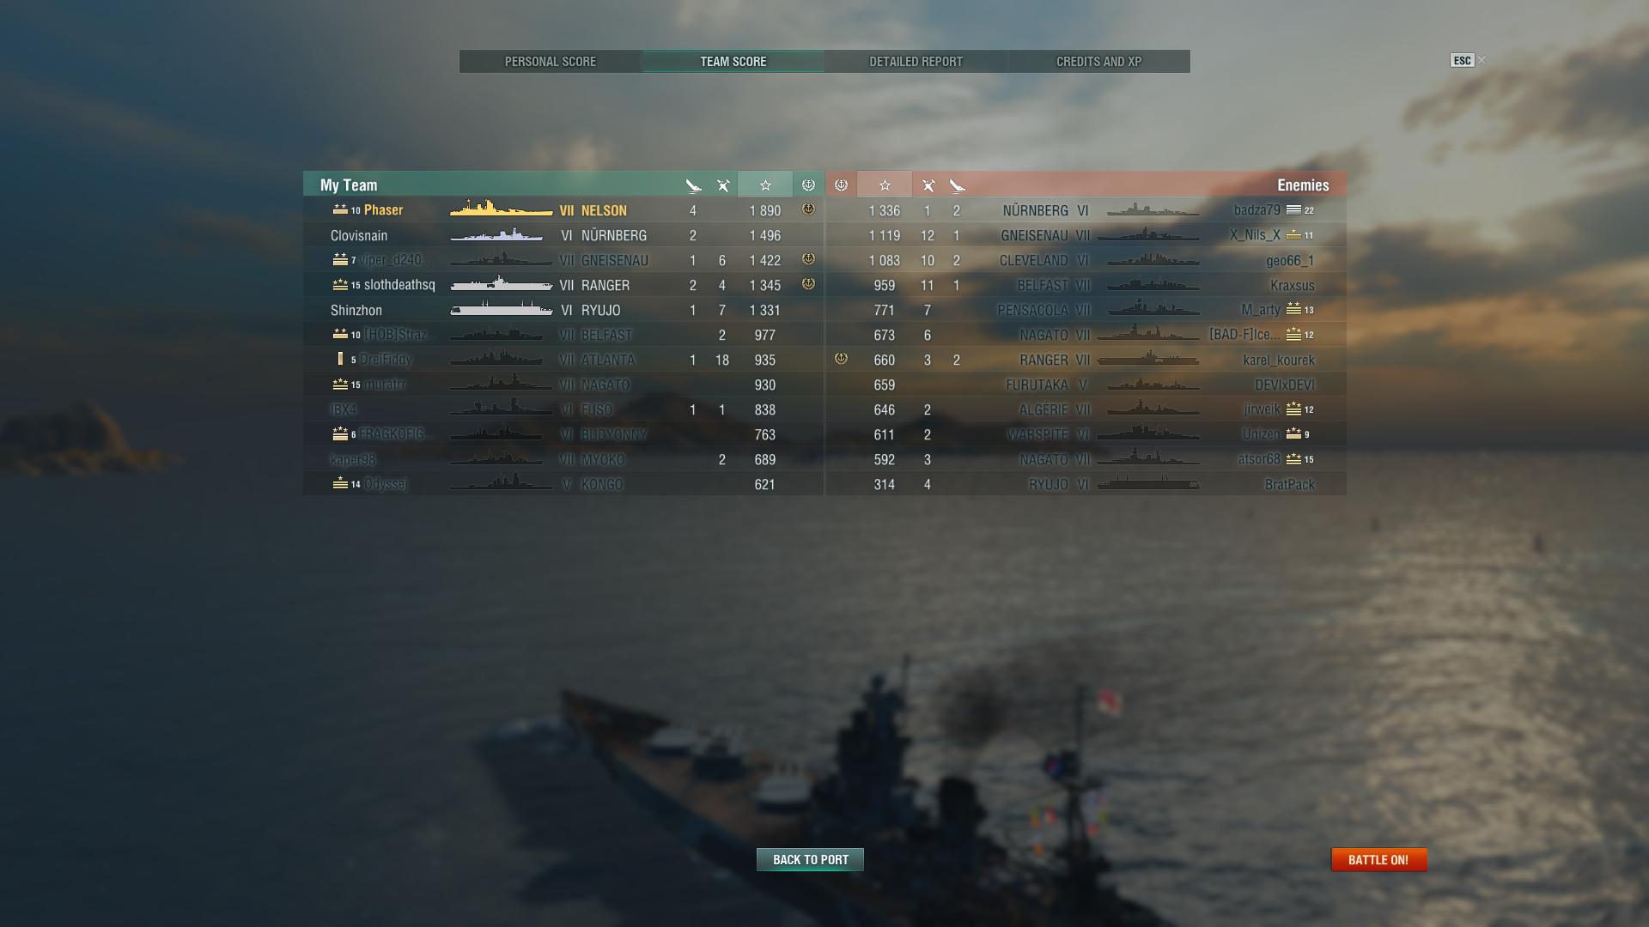The width and height of the screenshot is (1649, 927).
Task: Click the Nelson ship silhouette thumbnail
Action: [x=502, y=209]
